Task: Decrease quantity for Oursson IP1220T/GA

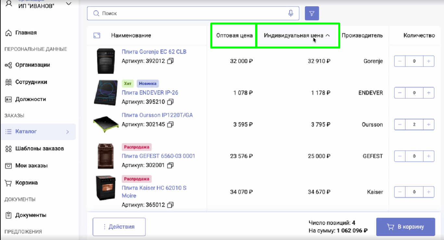Action: (x=400, y=125)
